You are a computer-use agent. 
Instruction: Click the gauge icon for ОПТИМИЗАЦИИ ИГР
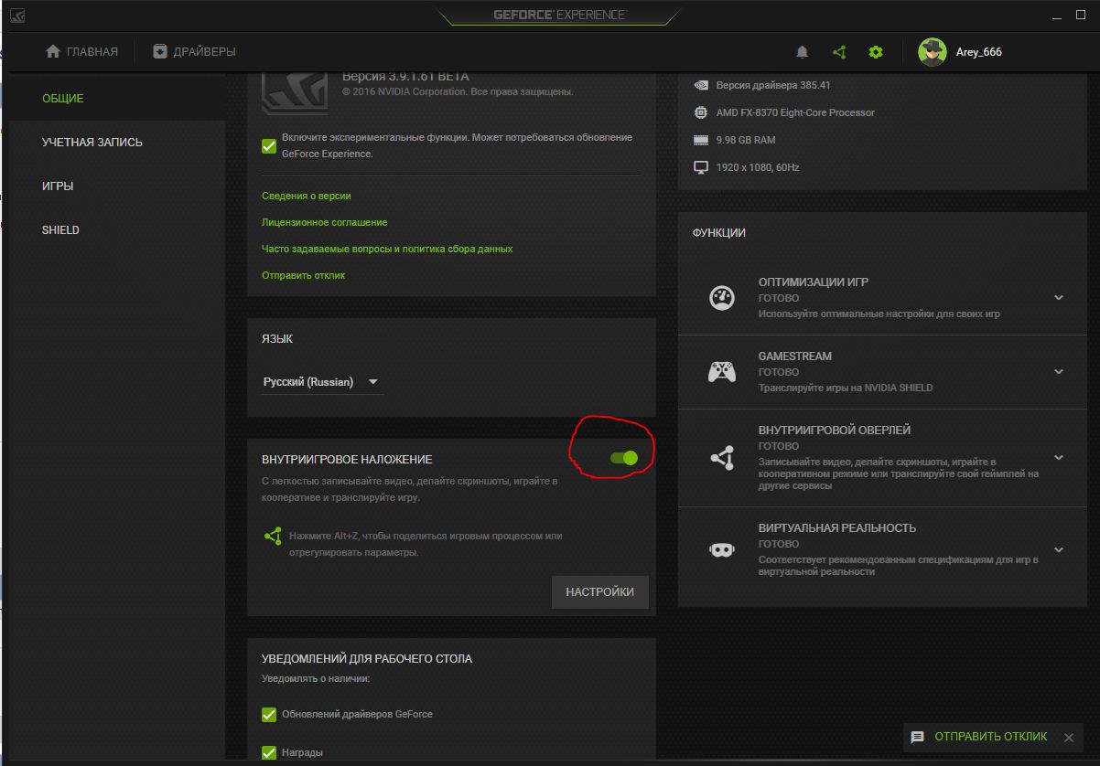tap(722, 297)
